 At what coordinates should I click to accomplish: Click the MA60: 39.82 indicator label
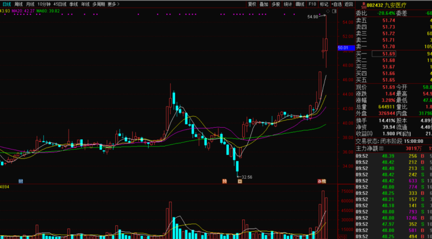click(x=48, y=11)
